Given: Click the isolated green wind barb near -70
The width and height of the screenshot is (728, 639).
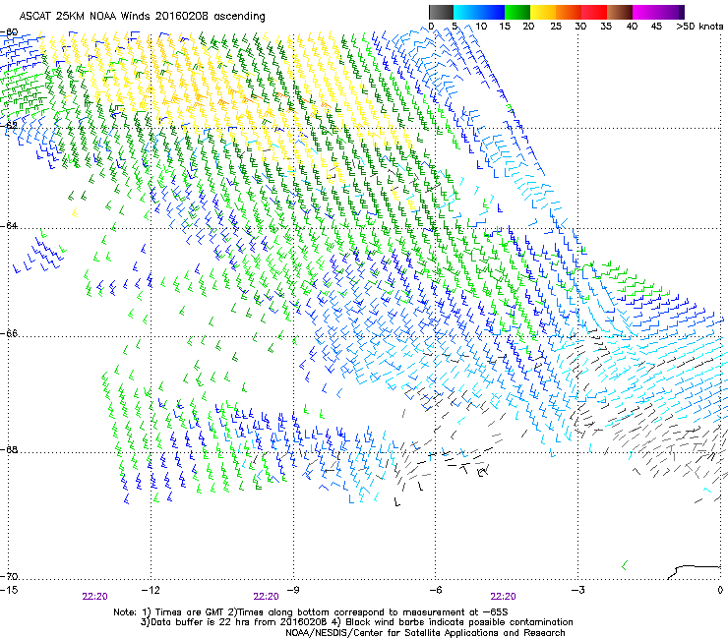Looking at the screenshot, I should point(625,565).
